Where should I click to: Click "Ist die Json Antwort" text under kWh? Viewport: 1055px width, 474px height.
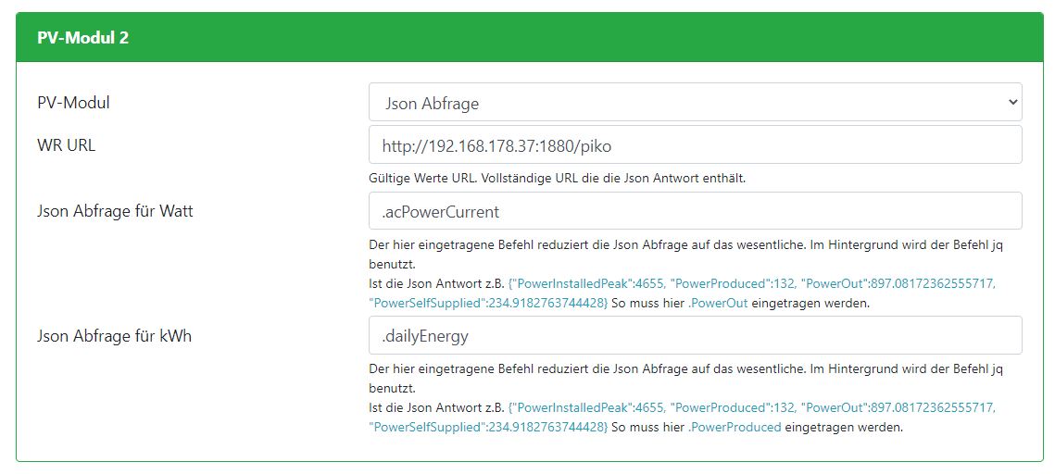point(435,408)
